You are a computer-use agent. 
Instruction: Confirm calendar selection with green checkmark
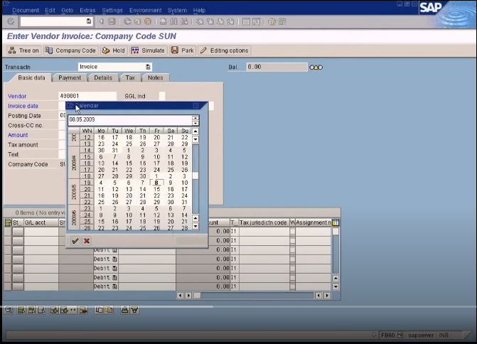pos(75,241)
